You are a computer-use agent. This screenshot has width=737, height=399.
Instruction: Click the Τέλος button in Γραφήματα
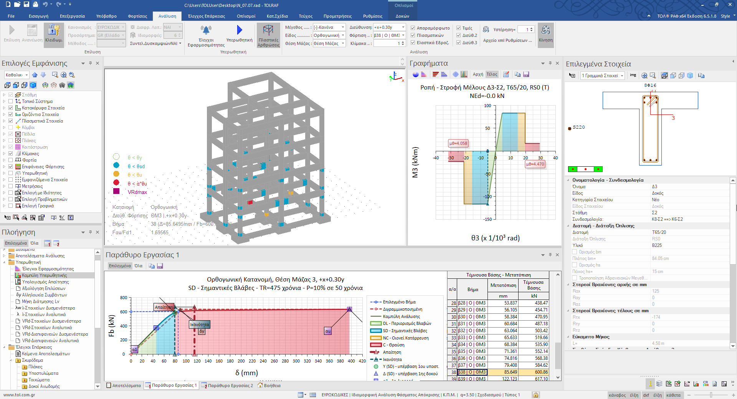point(492,75)
